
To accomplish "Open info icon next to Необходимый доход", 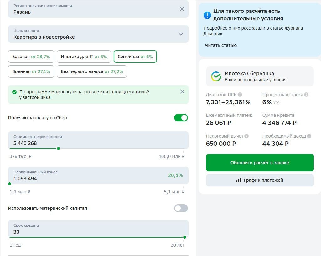I will click(x=309, y=136).
